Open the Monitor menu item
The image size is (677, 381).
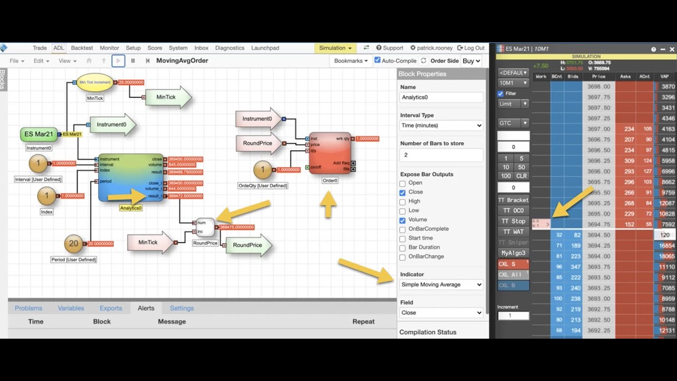point(109,48)
